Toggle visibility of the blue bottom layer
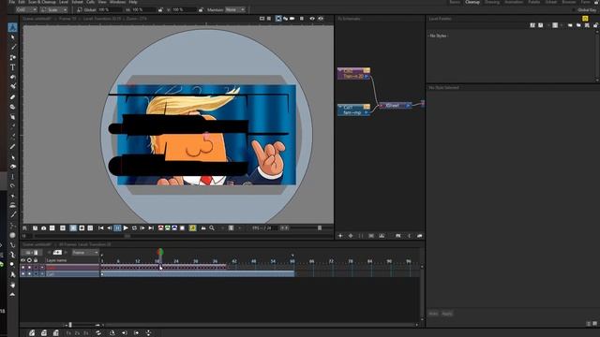 pyautogui.click(x=22, y=274)
